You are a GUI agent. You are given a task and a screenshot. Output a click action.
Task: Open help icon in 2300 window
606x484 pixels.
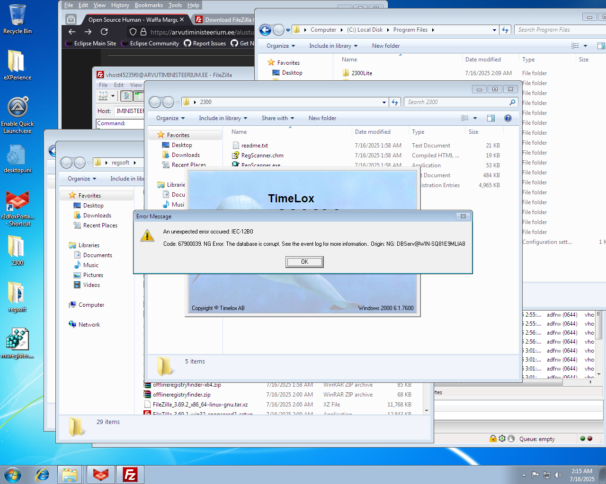[x=508, y=118]
